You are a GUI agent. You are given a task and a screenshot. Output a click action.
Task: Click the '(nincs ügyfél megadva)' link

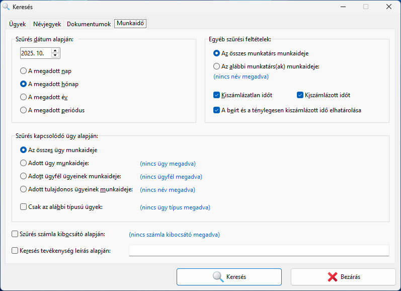pos(171,177)
